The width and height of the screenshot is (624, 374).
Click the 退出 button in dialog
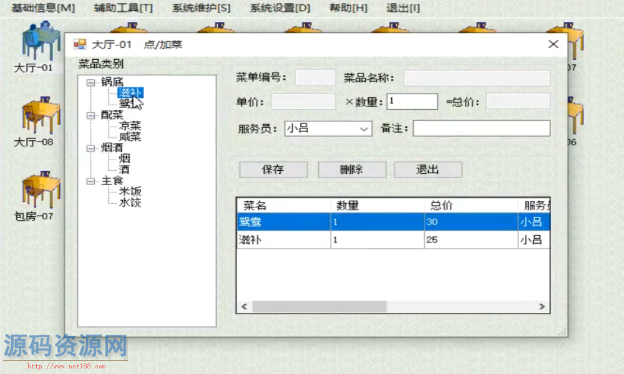(428, 170)
